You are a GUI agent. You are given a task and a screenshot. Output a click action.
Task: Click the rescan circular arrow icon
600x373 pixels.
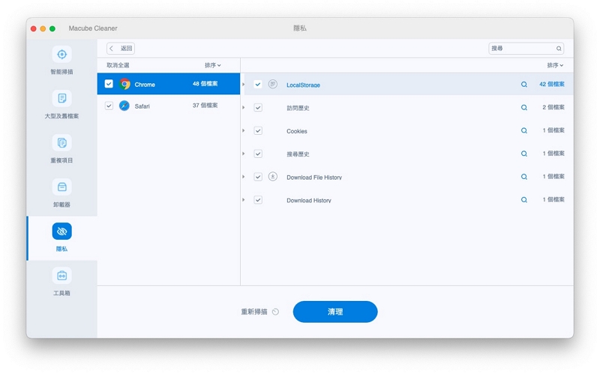point(275,312)
